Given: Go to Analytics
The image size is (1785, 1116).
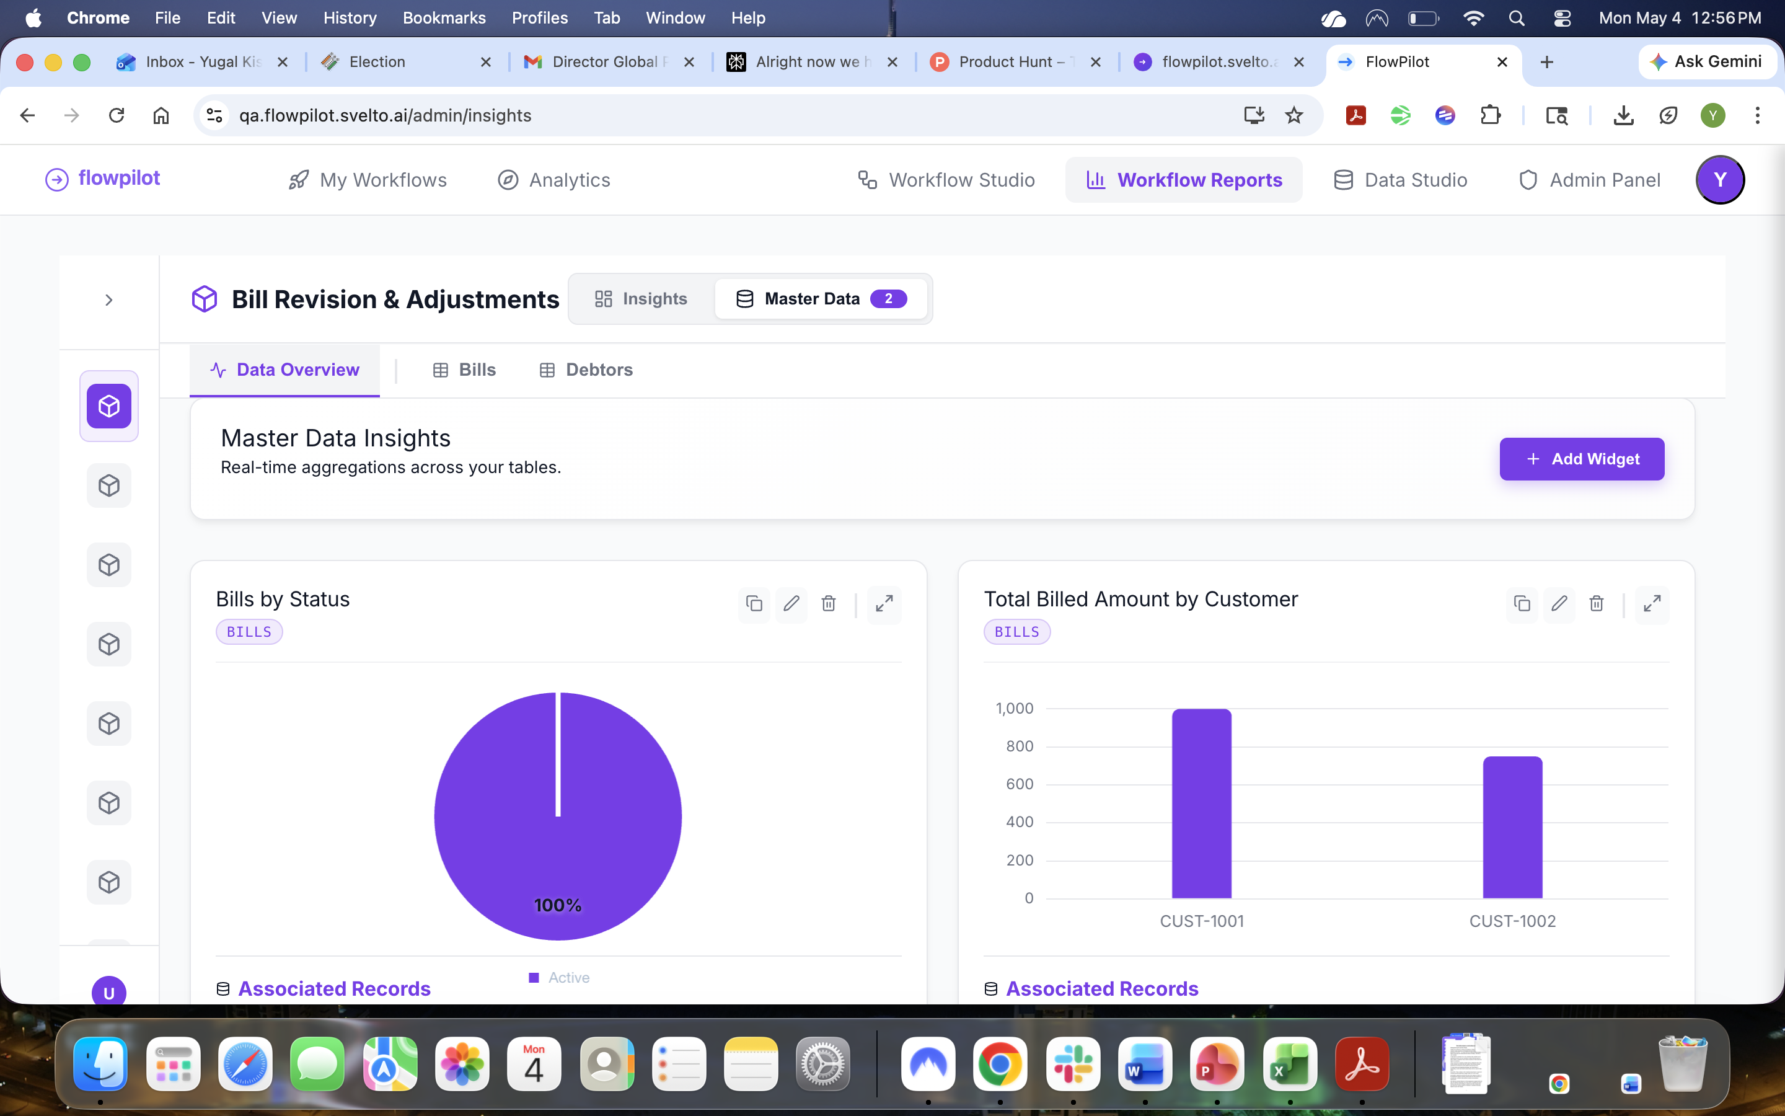Looking at the screenshot, I should click(x=554, y=180).
